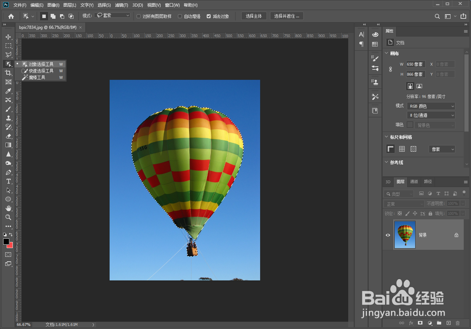Collapse Rulers and Grids section
471x329 pixels.
click(387, 137)
